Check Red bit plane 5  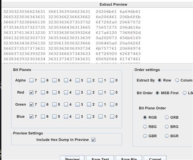pos(55,92)
